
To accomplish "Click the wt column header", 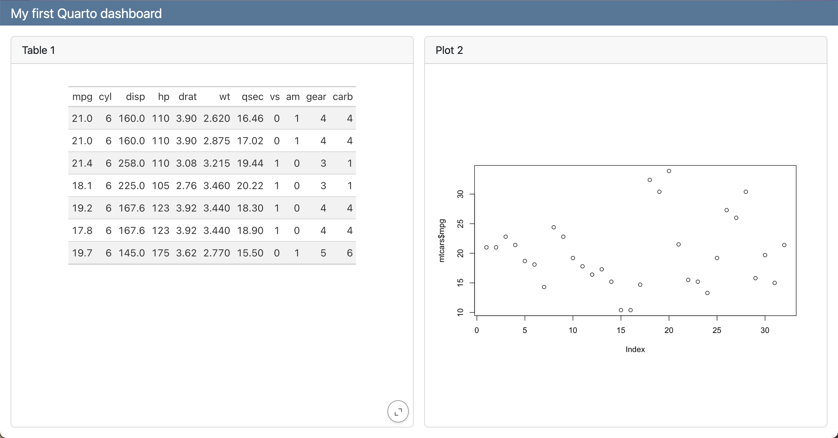I will tap(224, 97).
